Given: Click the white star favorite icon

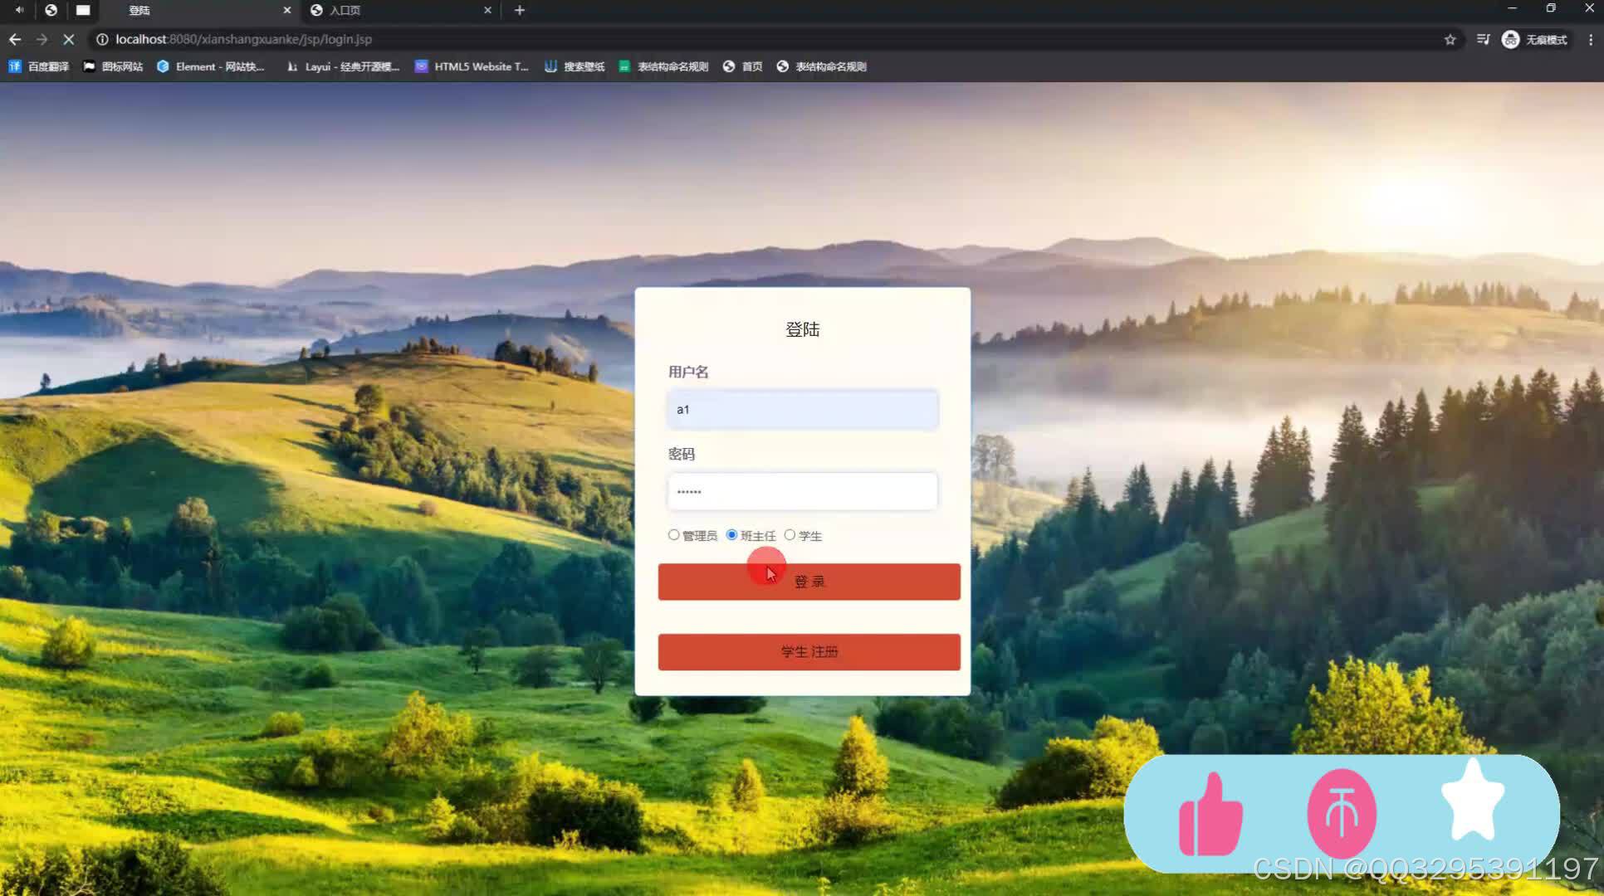Looking at the screenshot, I should click(1473, 801).
